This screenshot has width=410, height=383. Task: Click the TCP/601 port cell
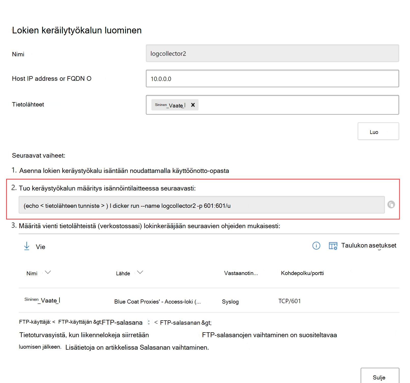[290, 301]
